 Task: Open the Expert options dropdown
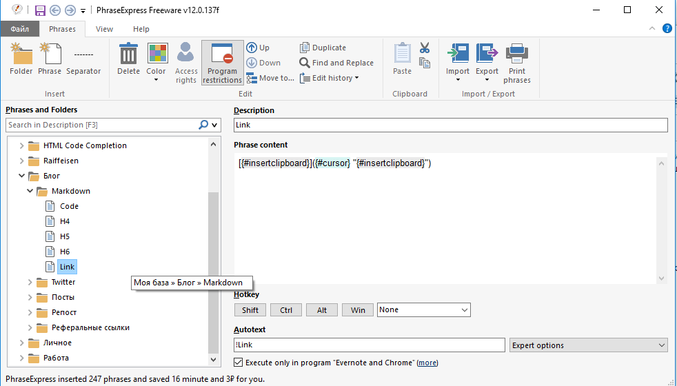tap(588, 345)
